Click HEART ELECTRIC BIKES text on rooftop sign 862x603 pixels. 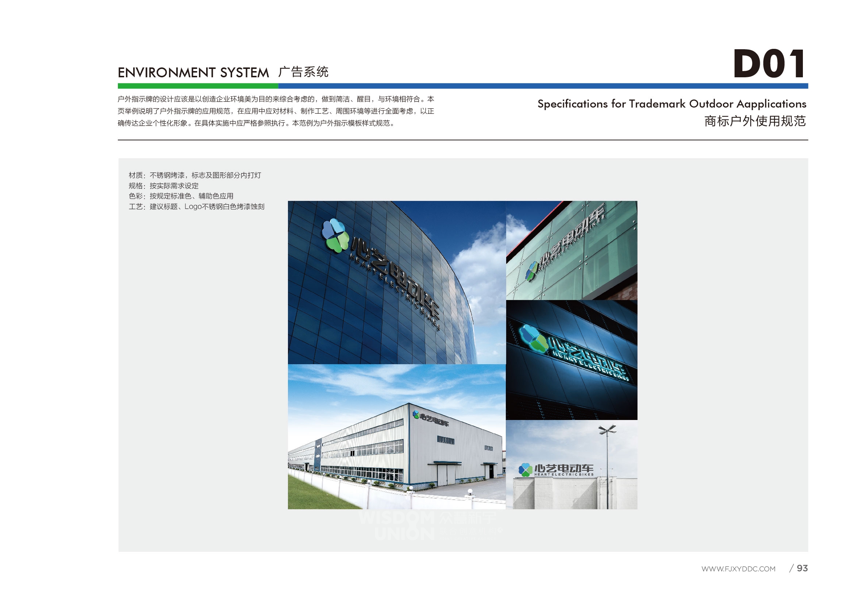[564, 474]
